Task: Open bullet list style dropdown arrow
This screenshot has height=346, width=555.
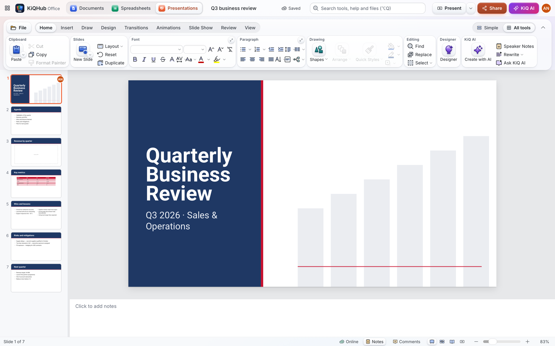Action: click(250, 49)
